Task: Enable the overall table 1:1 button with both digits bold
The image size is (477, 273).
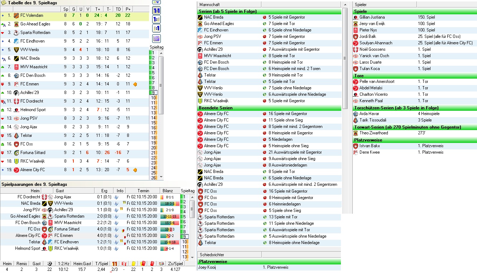Action: pyautogui.click(x=156, y=10)
